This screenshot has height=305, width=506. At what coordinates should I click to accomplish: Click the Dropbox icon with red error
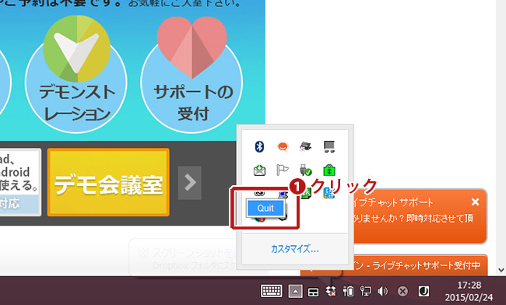331,291
